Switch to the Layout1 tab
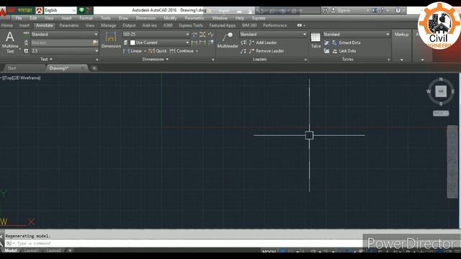 pos(31,250)
